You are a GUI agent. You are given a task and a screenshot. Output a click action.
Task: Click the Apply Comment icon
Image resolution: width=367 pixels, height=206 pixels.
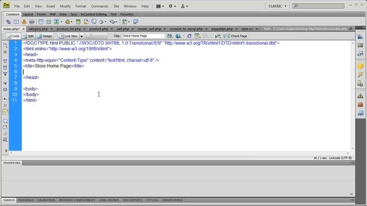(5, 121)
